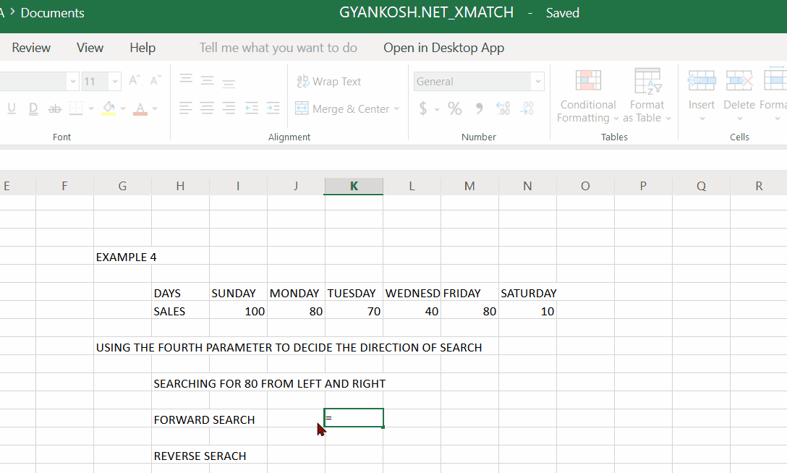
Task: Grow the font size
Action: [x=134, y=80]
